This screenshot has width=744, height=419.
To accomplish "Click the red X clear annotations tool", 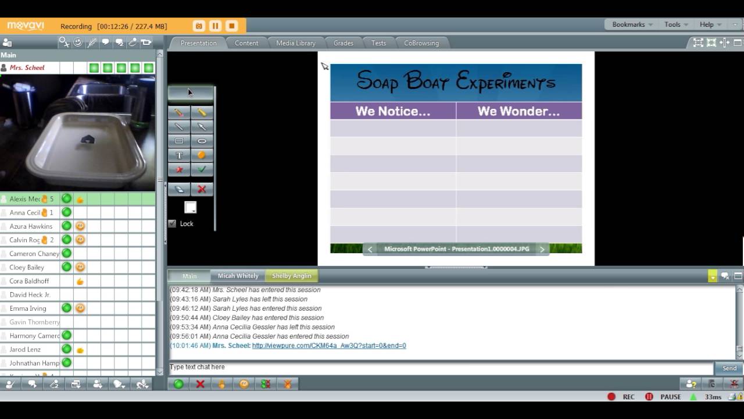I will (202, 189).
